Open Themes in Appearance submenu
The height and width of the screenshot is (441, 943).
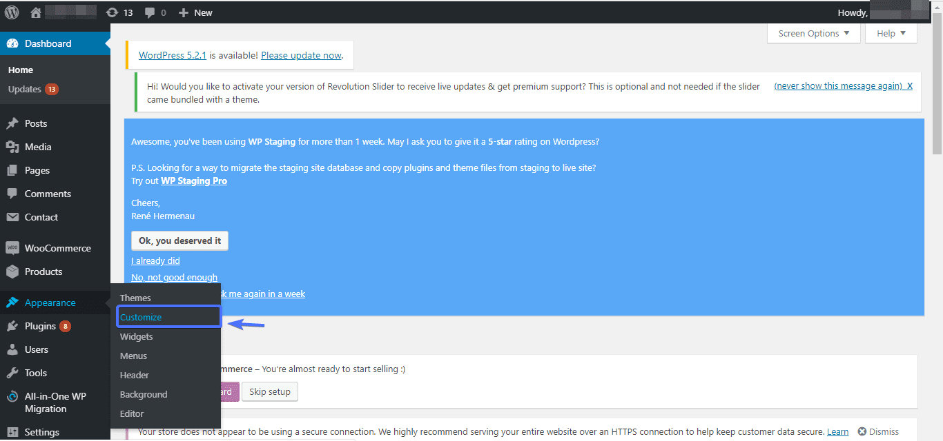tap(135, 298)
